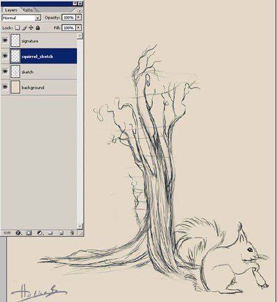Click layer list scrollbar down arrow
277x302 pixels.
80,226
